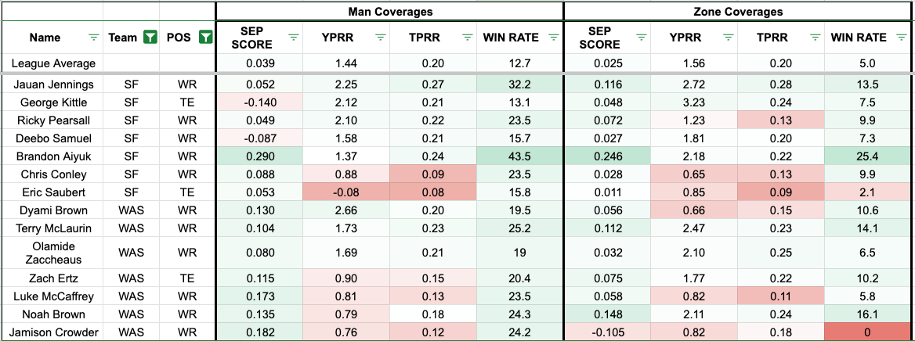
Task: Click Man Coverages TPRR filter icon
Action: [x=468, y=37]
